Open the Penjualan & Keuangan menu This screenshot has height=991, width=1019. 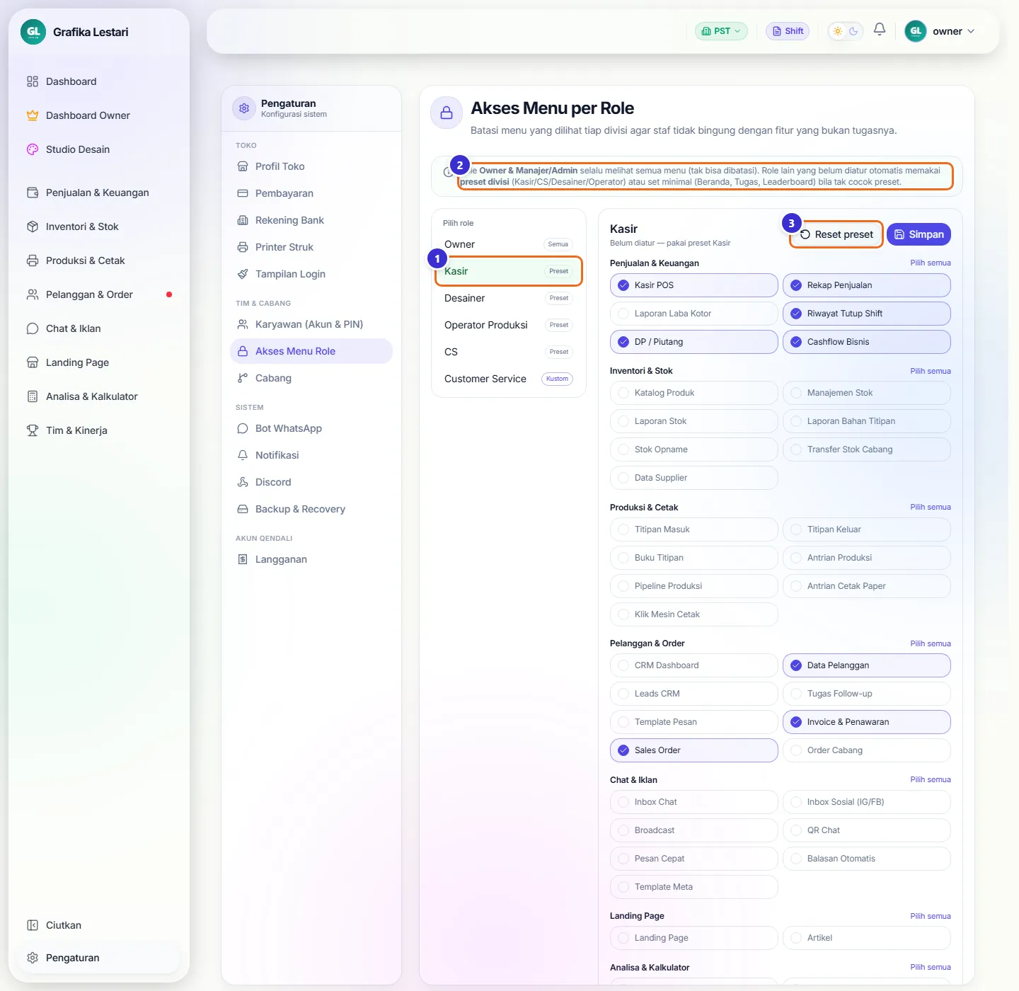pyautogui.click(x=99, y=193)
